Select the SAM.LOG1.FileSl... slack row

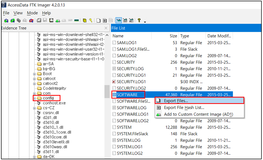tap(172, 49)
